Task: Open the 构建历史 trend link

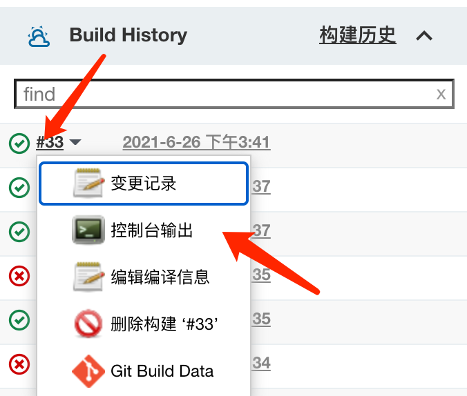Action: coord(358,35)
